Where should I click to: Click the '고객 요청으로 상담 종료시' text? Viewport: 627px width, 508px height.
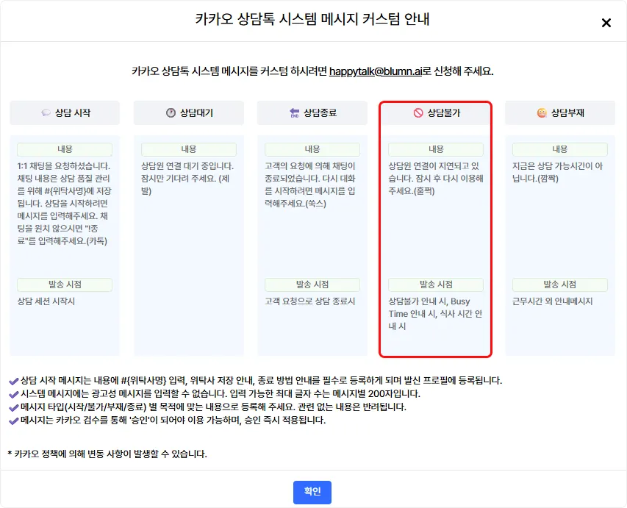[x=310, y=301]
